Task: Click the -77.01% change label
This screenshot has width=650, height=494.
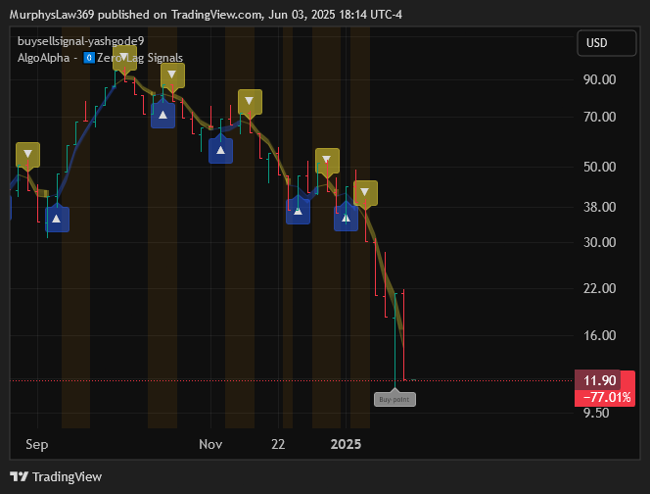Action: [607, 397]
